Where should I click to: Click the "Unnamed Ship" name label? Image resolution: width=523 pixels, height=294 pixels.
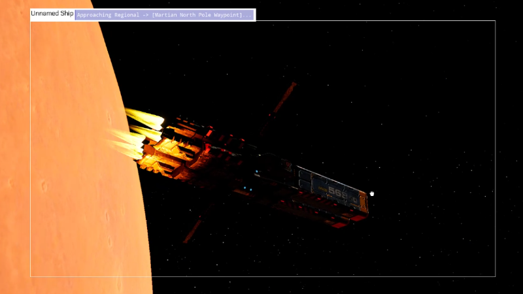click(52, 14)
